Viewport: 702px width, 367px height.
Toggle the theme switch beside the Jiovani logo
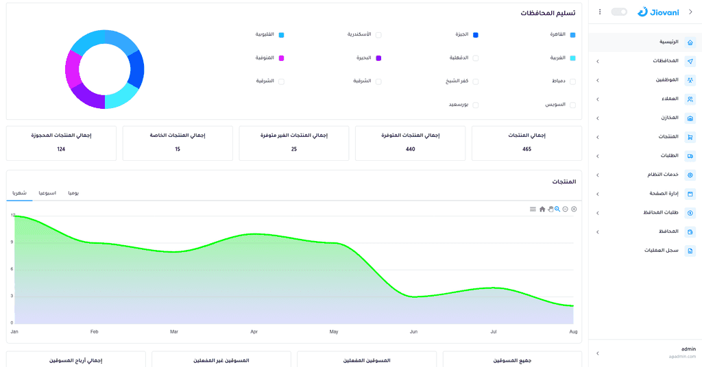pos(619,12)
